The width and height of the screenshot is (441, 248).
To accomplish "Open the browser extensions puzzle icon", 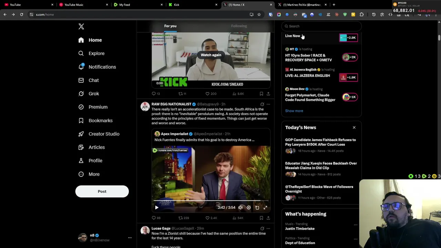I will coord(361,14).
